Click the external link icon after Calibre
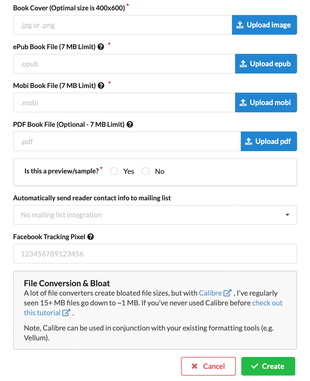 pos(227,293)
